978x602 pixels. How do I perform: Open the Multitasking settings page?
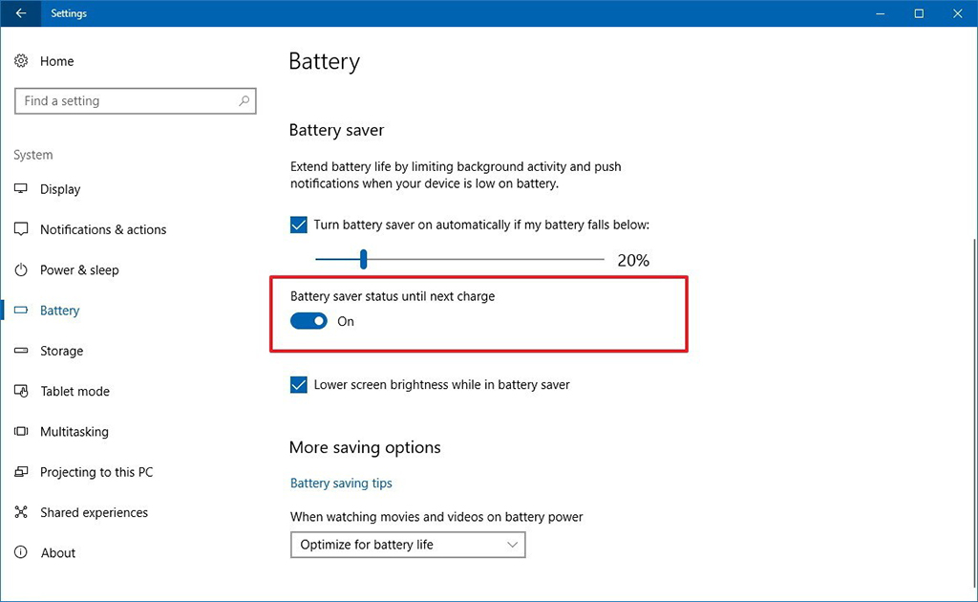pos(74,432)
